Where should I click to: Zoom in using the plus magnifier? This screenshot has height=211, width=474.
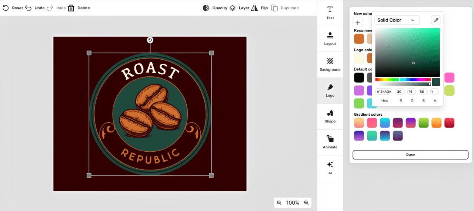306,203
